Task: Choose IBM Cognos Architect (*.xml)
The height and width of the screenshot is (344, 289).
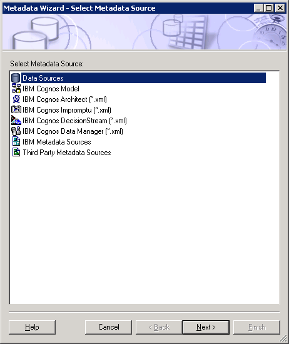Action: 64,99
